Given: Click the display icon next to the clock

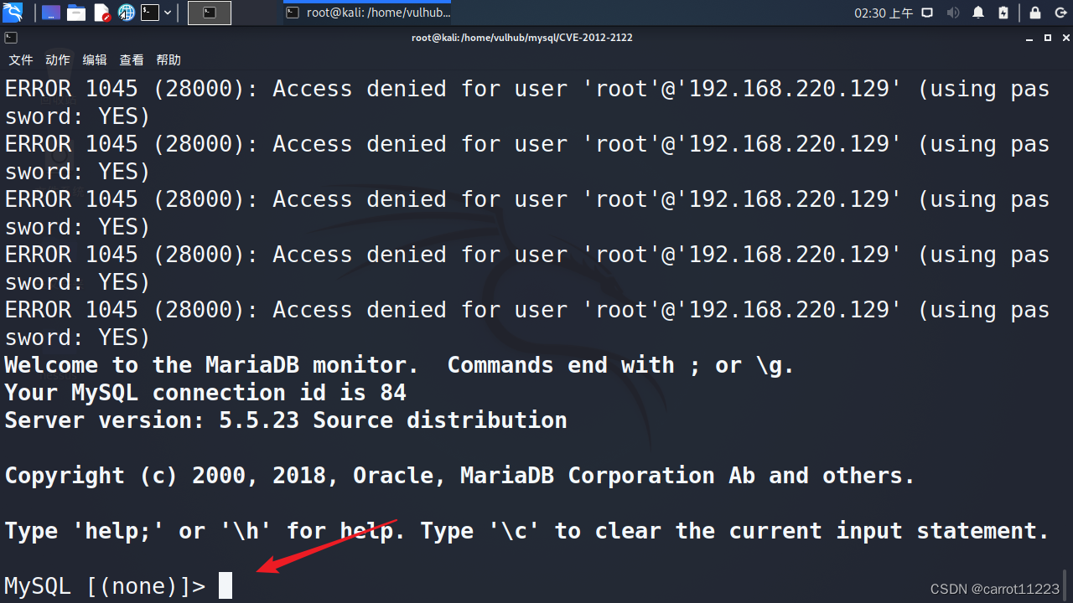Looking at the screenshot, I should click(x=927, y=12).
